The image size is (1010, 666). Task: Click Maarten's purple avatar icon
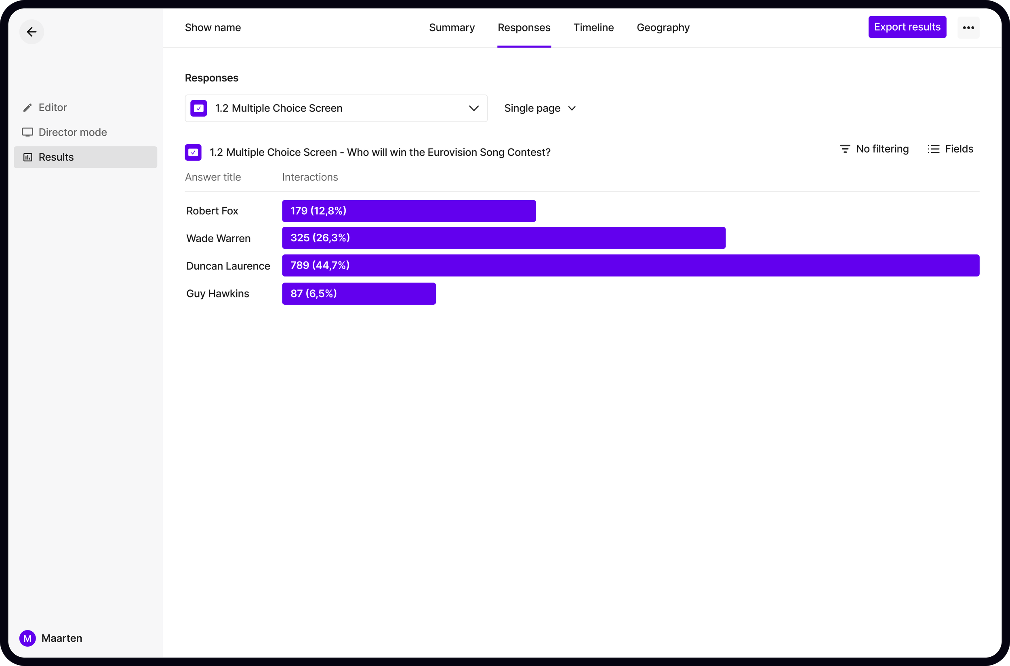coord(27,638)
